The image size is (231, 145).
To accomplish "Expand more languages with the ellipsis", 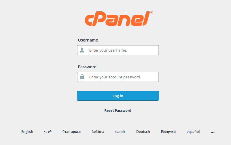I will (x=213, y=133).
